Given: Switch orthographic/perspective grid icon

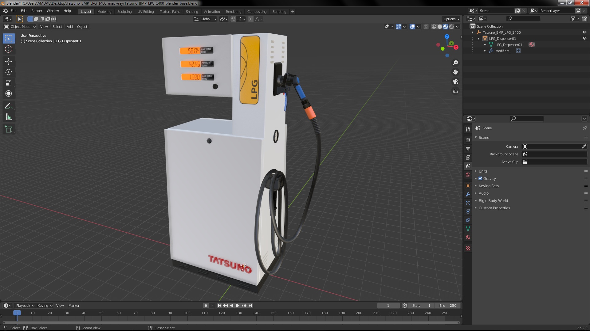Looking at the screenshot, I should coord(455,91).
